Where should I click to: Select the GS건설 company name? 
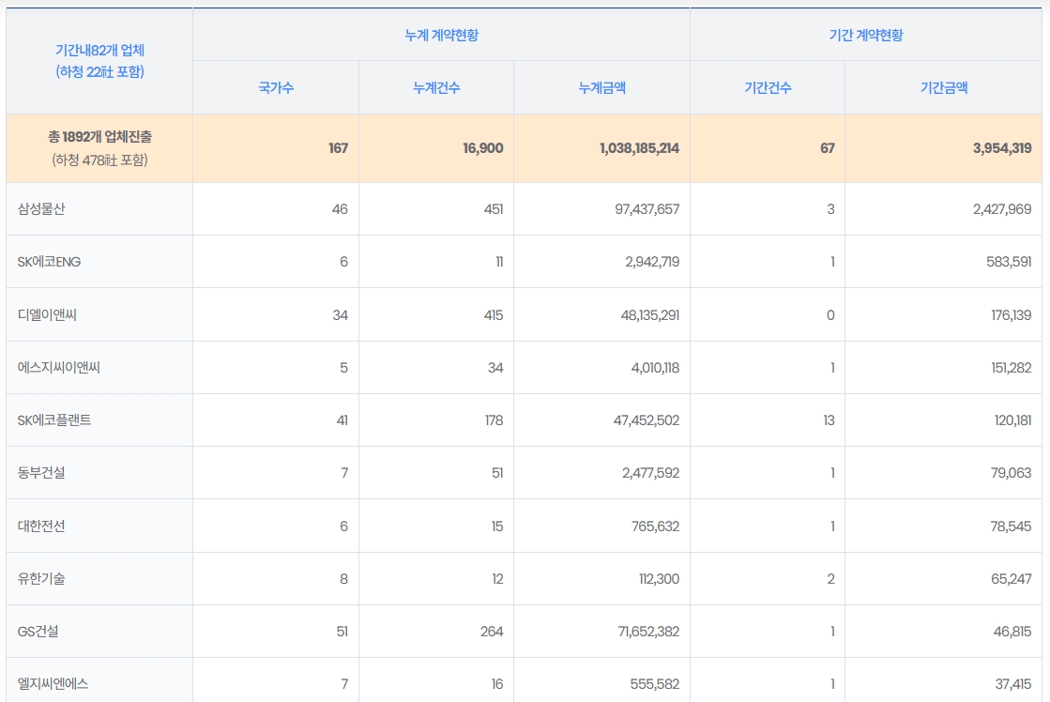[38, 631]
